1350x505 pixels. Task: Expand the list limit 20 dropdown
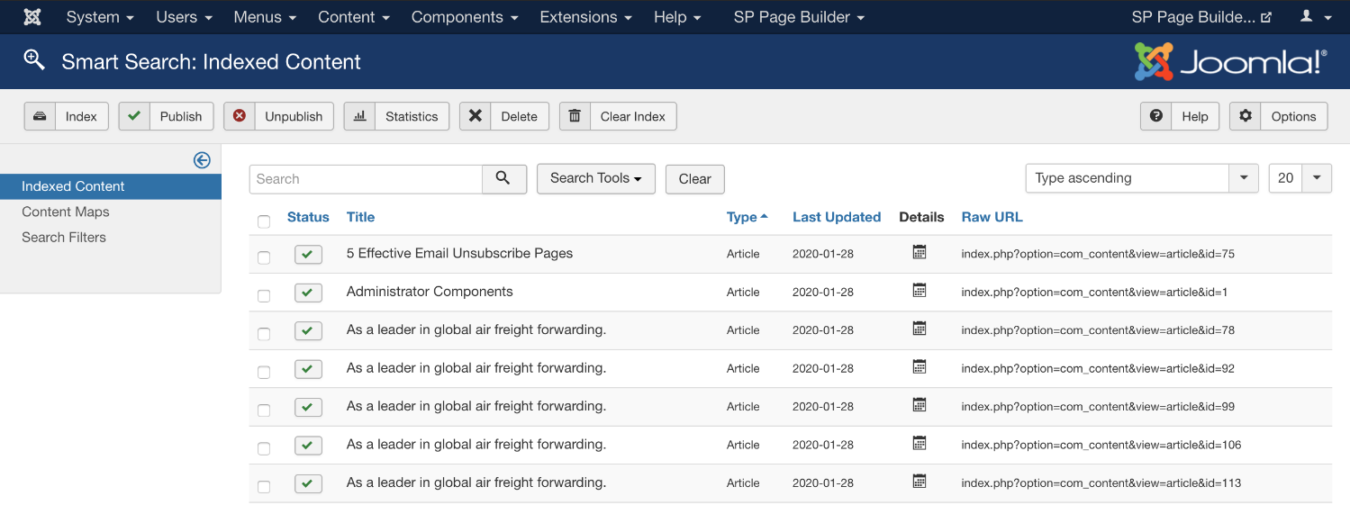pos(1300,178)
